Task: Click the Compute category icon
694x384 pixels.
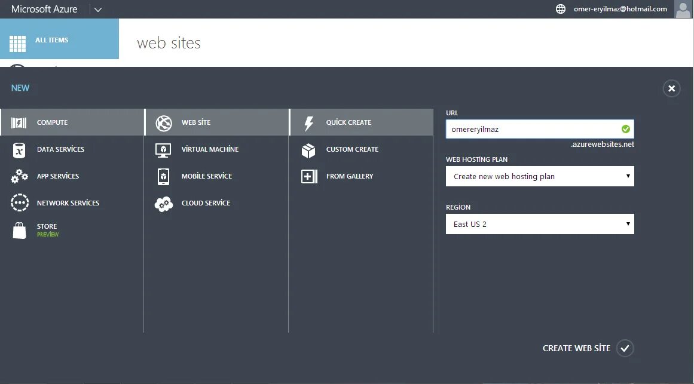Action: coord(19,122)
